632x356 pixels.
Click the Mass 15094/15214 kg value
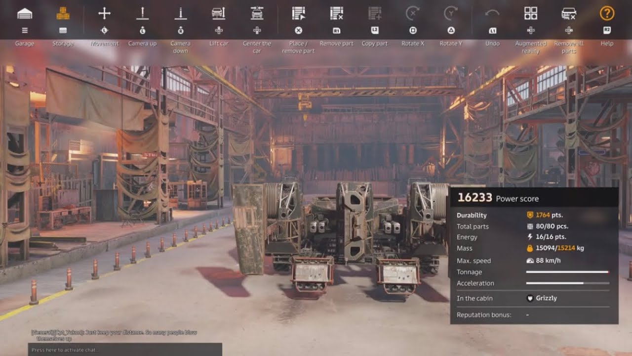(560, 248)
